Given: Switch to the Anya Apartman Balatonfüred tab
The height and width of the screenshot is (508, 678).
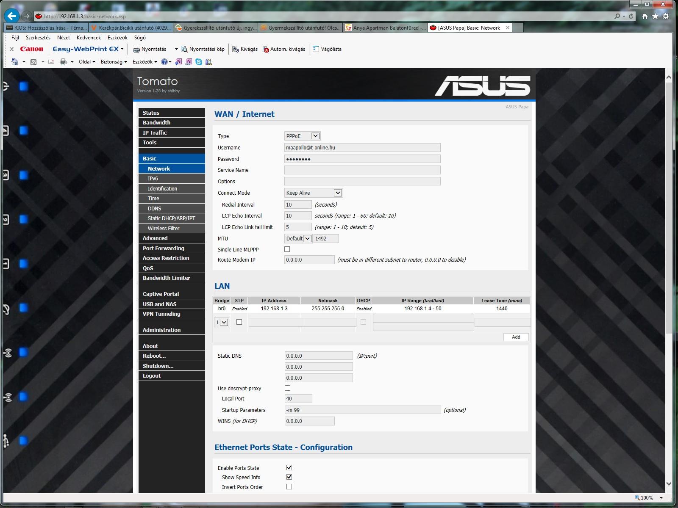Looking at the screenshot, I should (385, 28).
